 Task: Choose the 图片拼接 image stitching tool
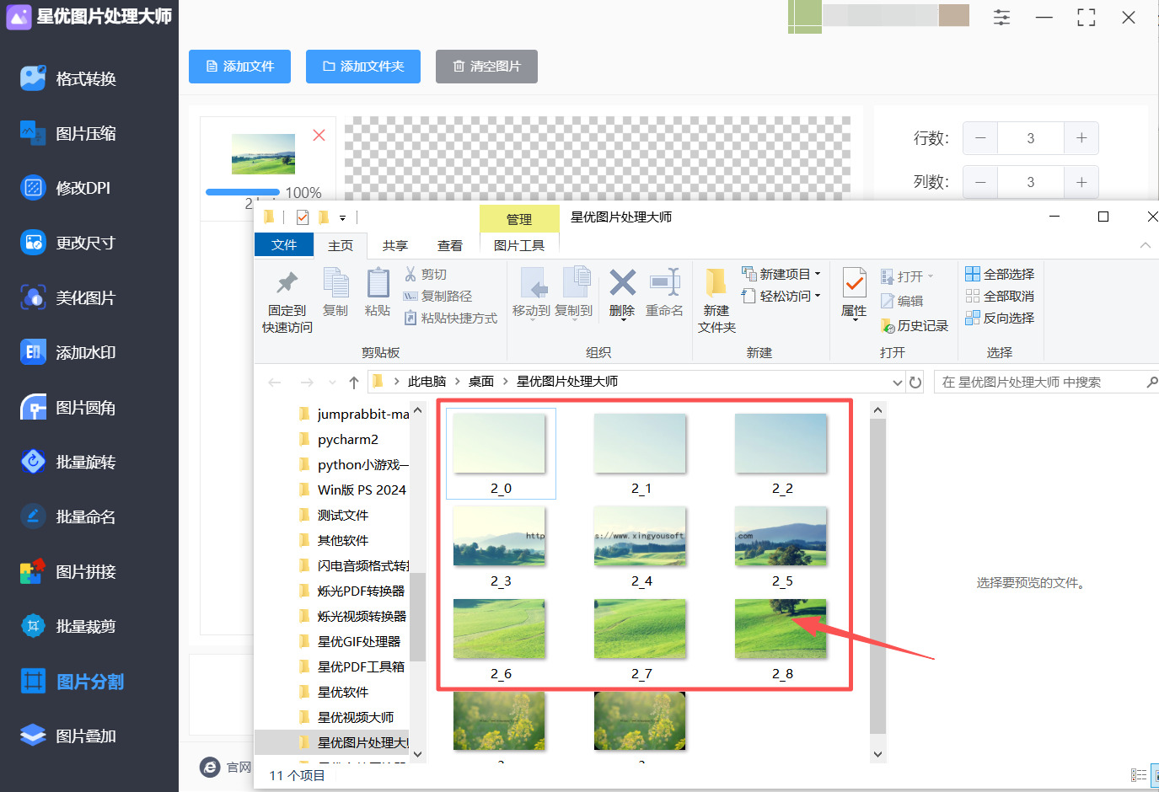tap(67, 571)
